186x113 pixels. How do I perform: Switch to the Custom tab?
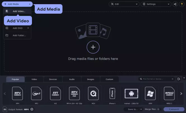109,79
